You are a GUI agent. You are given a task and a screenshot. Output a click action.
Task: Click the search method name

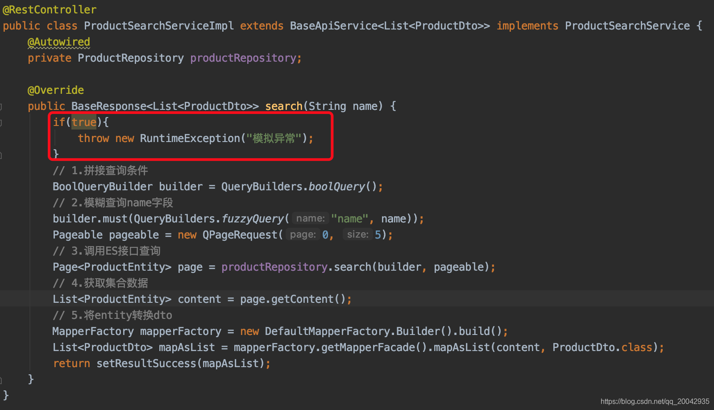pos(284,106)
